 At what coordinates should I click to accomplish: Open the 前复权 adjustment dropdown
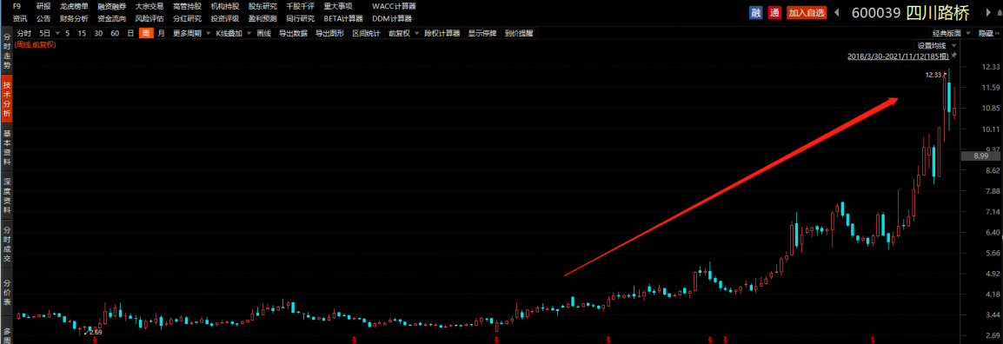(x=403, y=33)
